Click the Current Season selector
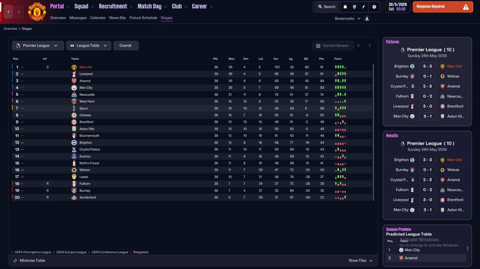480x269 pixels. [x=333, y=45]
